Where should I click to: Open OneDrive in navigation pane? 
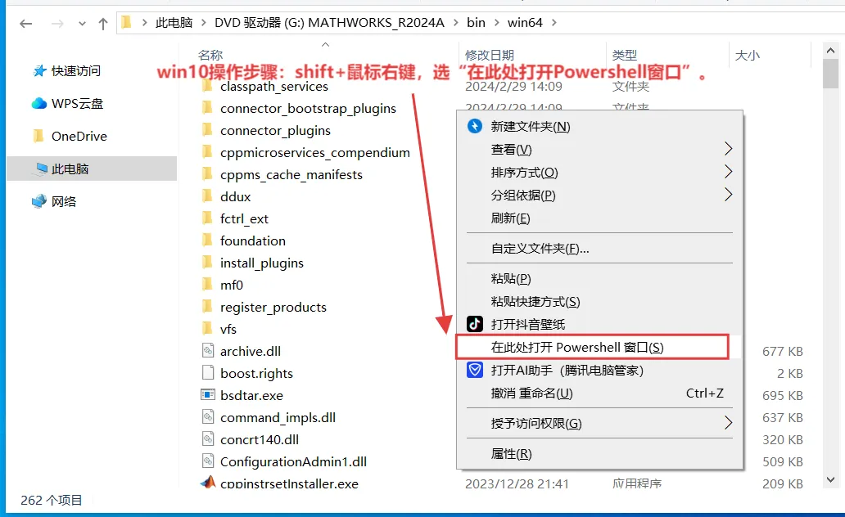click(79, 137)
